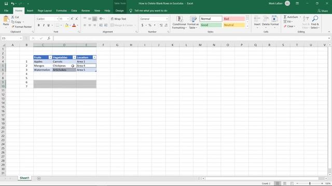This screenshot has height=186, width=332.
Task: Switch to Page Layout view icon
Action: (x=285, y=183)
